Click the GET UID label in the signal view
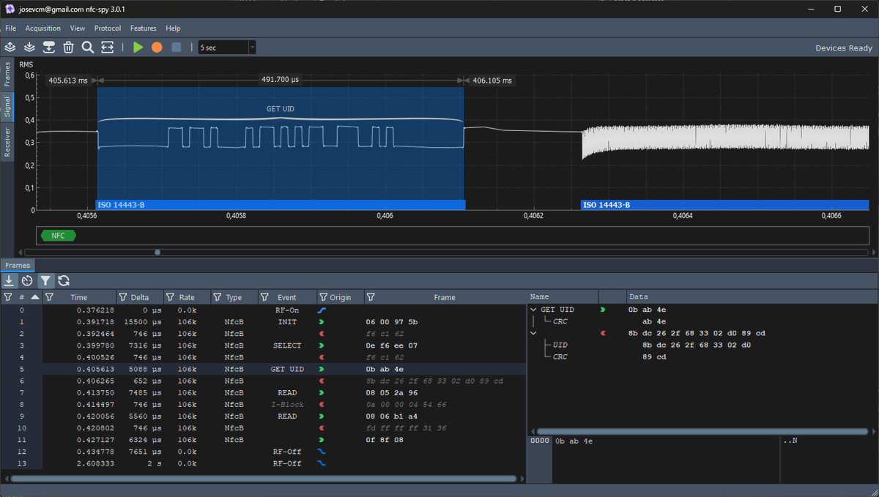Image resolution: width=879 pixels, height=497 pixels. pyautogui.click(x=281, y=109)
